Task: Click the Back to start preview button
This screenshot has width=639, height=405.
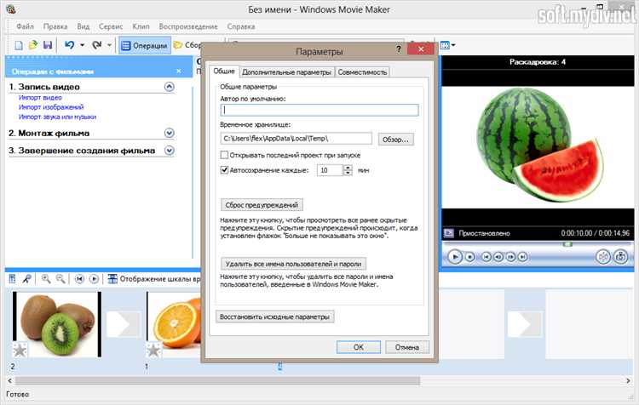Action: coord(486,257)
